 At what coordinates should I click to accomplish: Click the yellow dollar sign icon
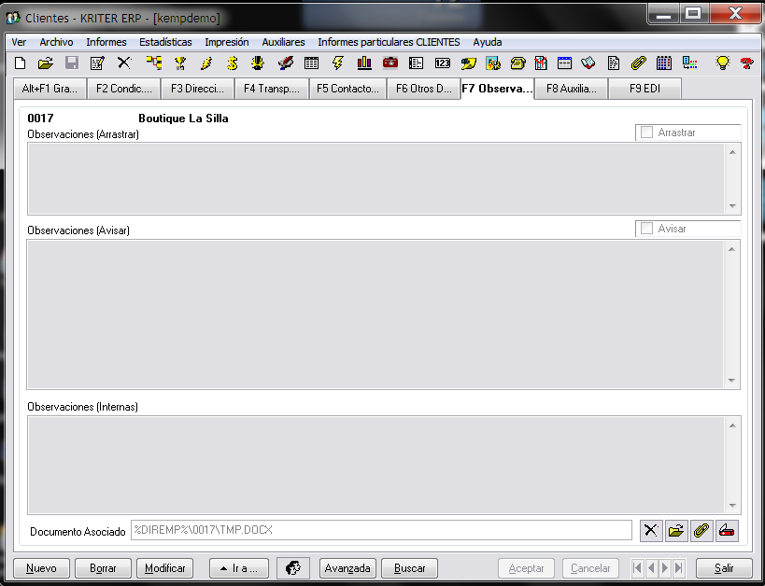(x=233, y=63)
